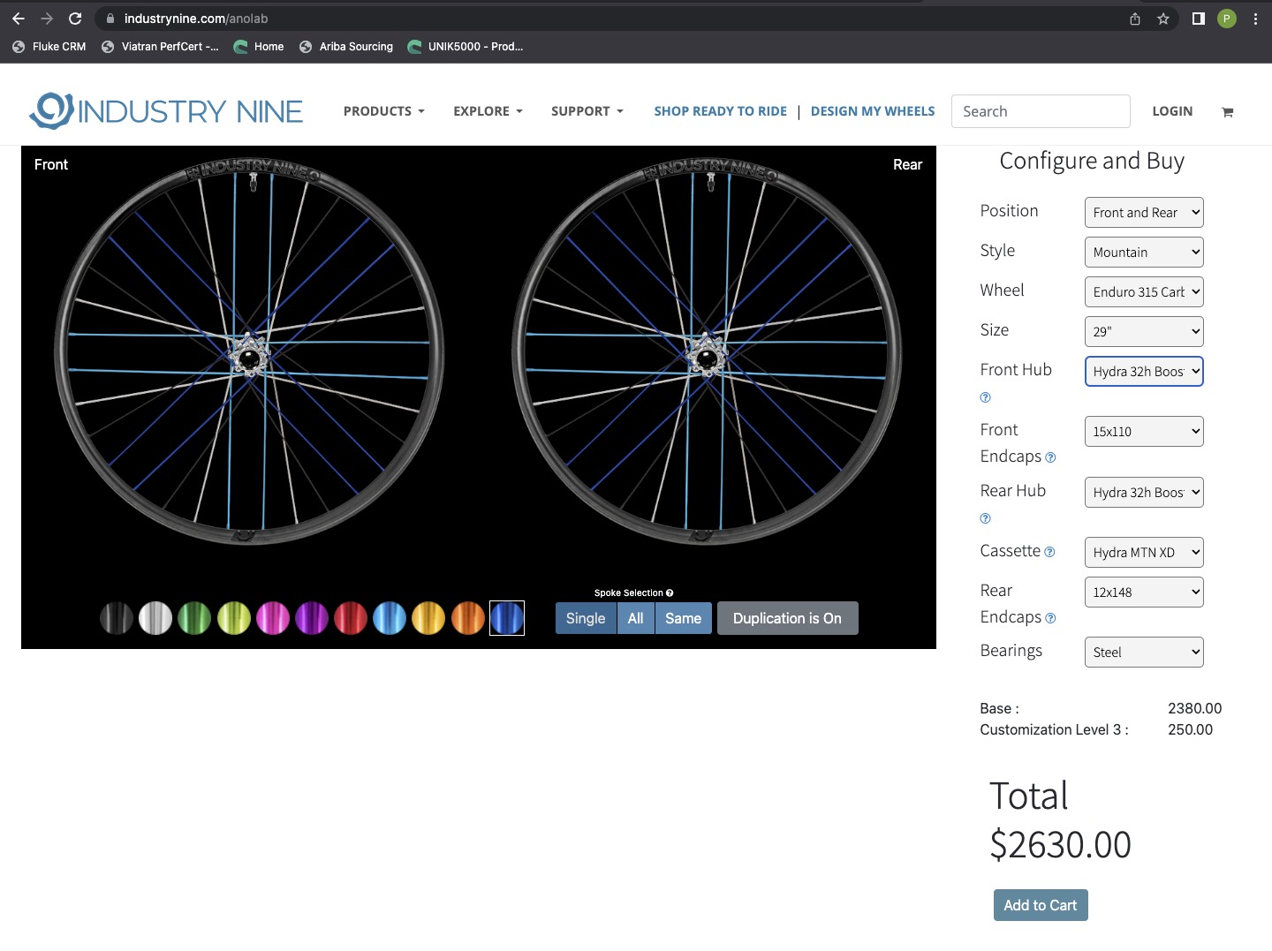Image resolution: width=1272 pixels, height=951 pixels.
Task: Open the share page icon
Action: click(x=1135, y=19)
